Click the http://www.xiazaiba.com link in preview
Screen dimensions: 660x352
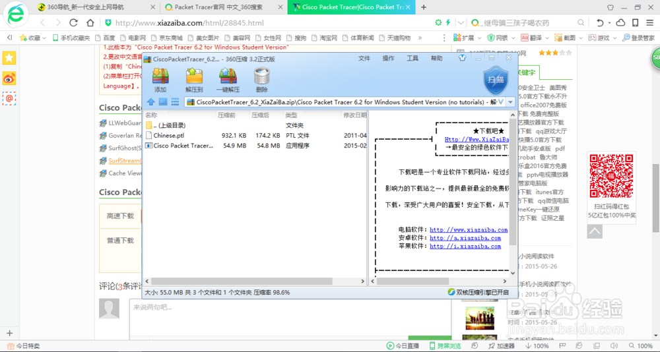tap(469, 230)
